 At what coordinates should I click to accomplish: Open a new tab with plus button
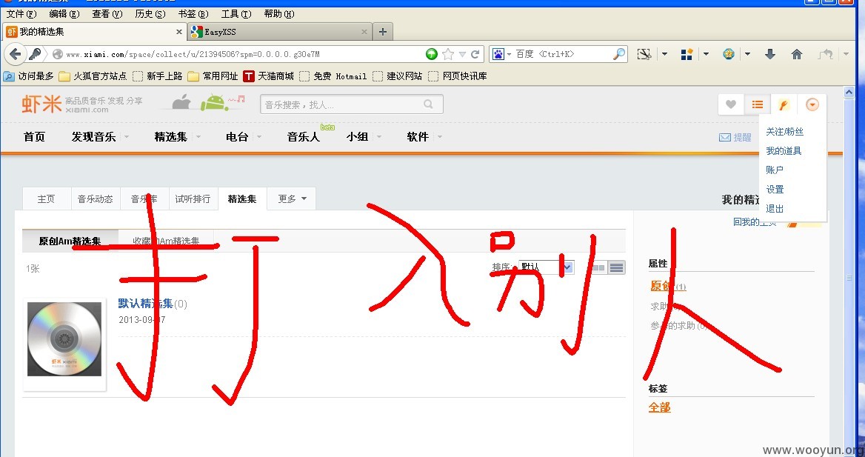coord(383,32)
